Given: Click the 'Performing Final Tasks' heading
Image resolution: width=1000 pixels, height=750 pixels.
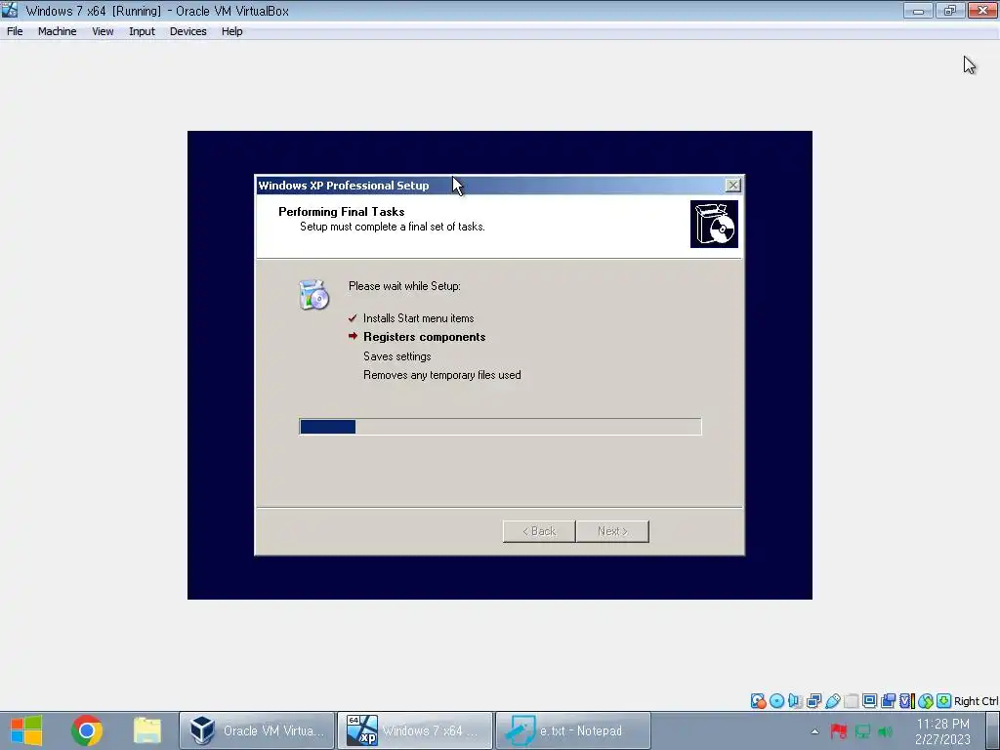Looking at the screenshot, I should click(x=341, y=212).
